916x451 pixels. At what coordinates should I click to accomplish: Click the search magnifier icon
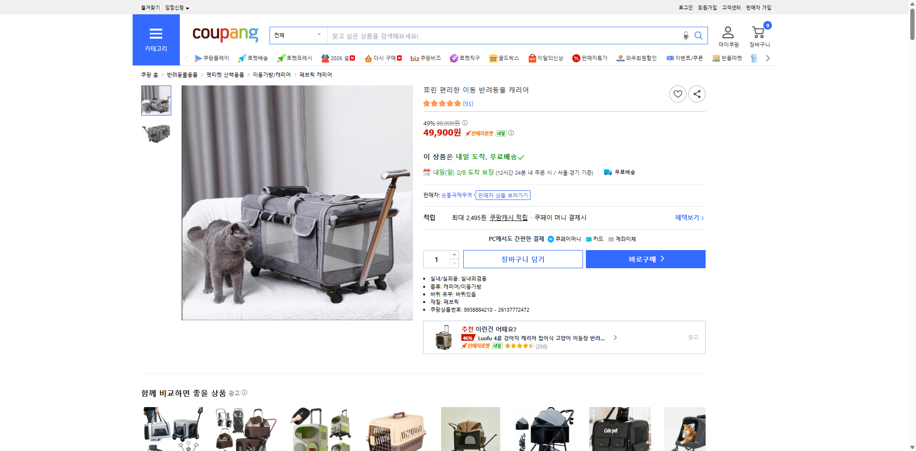[698, 35]
